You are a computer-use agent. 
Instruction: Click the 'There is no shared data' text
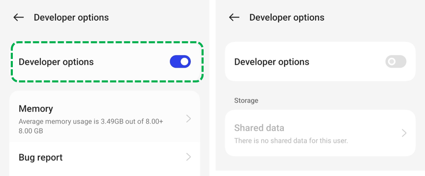pos(291,141)
